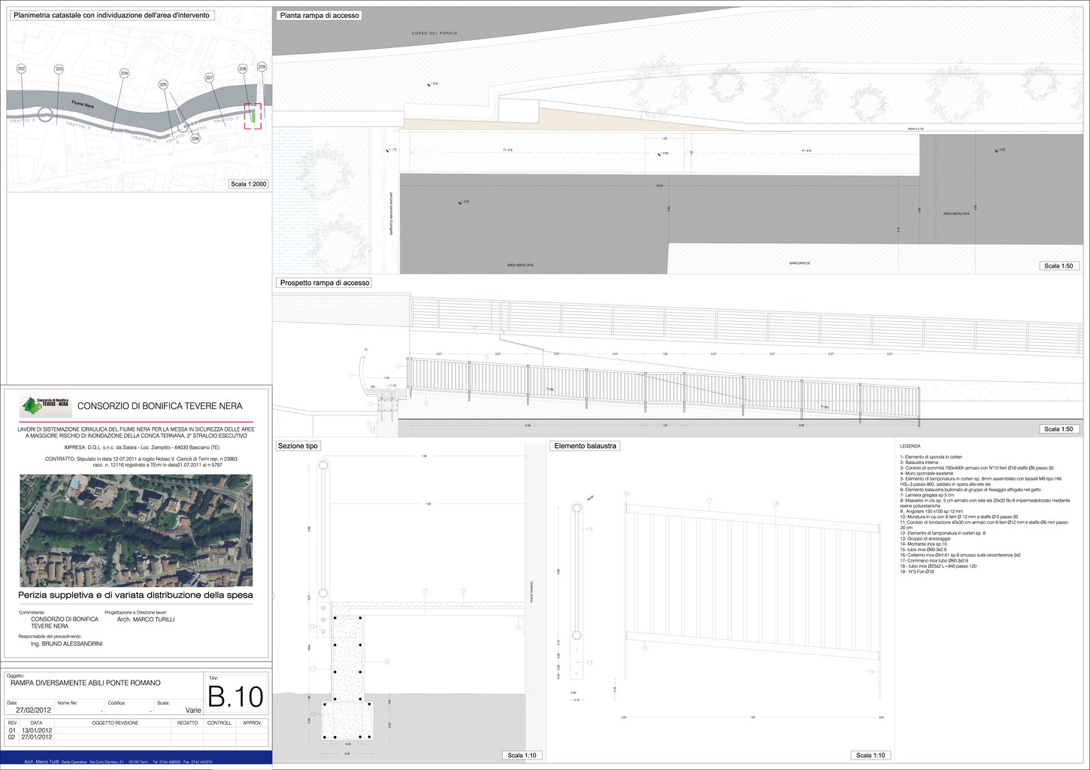Select 'RAMPA DIVERSAMENTE ABILI PONTE ROMANO' subject text
The width and height of the screenshot is (1090, 770).
(84, 683)
